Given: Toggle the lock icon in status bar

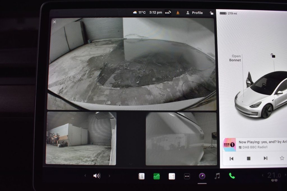Looking at the screenshot, I should [211, 13].
